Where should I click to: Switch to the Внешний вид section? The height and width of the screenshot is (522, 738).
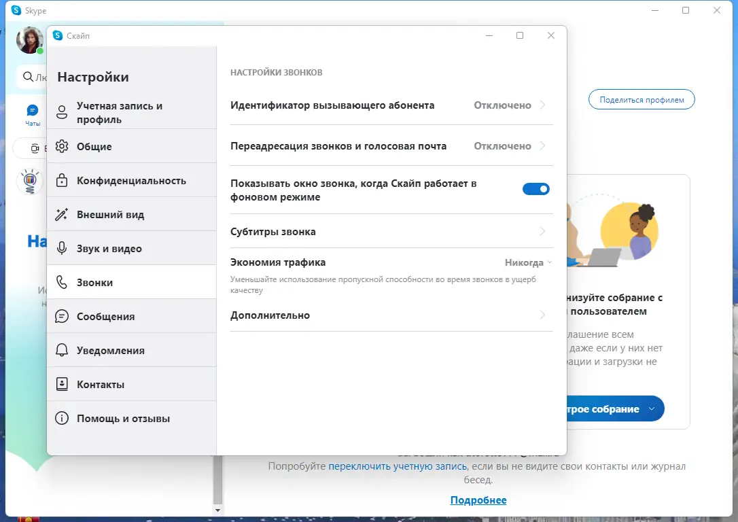(x=132, y=214)
